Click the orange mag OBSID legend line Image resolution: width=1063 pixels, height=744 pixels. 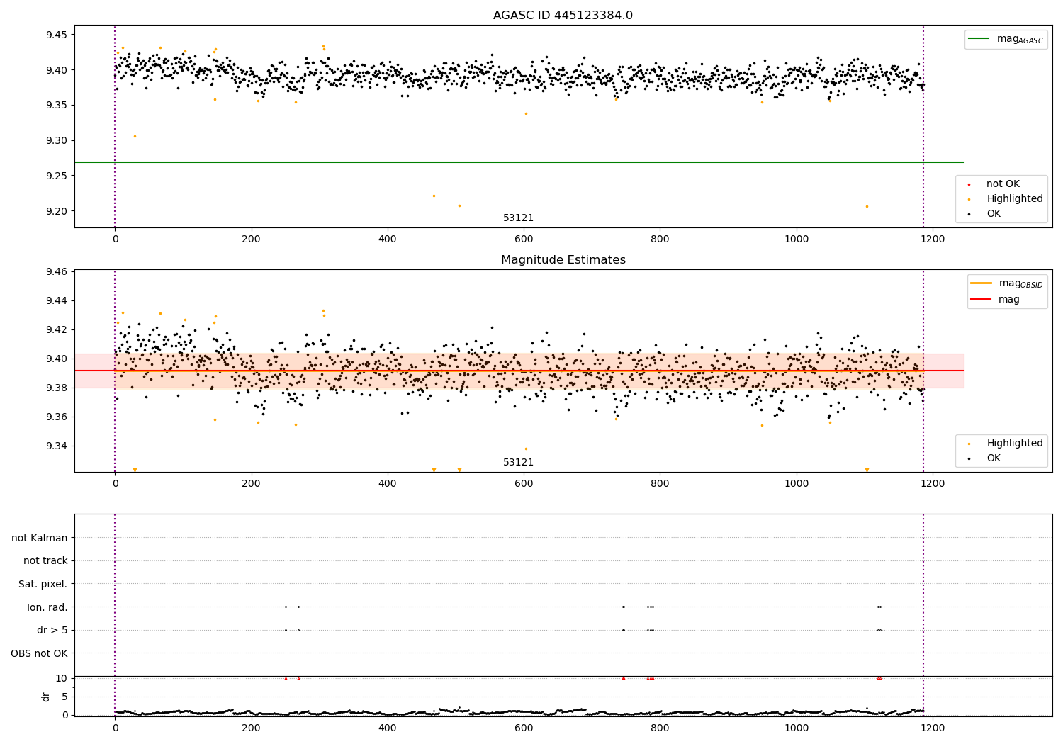coord(982,283)
